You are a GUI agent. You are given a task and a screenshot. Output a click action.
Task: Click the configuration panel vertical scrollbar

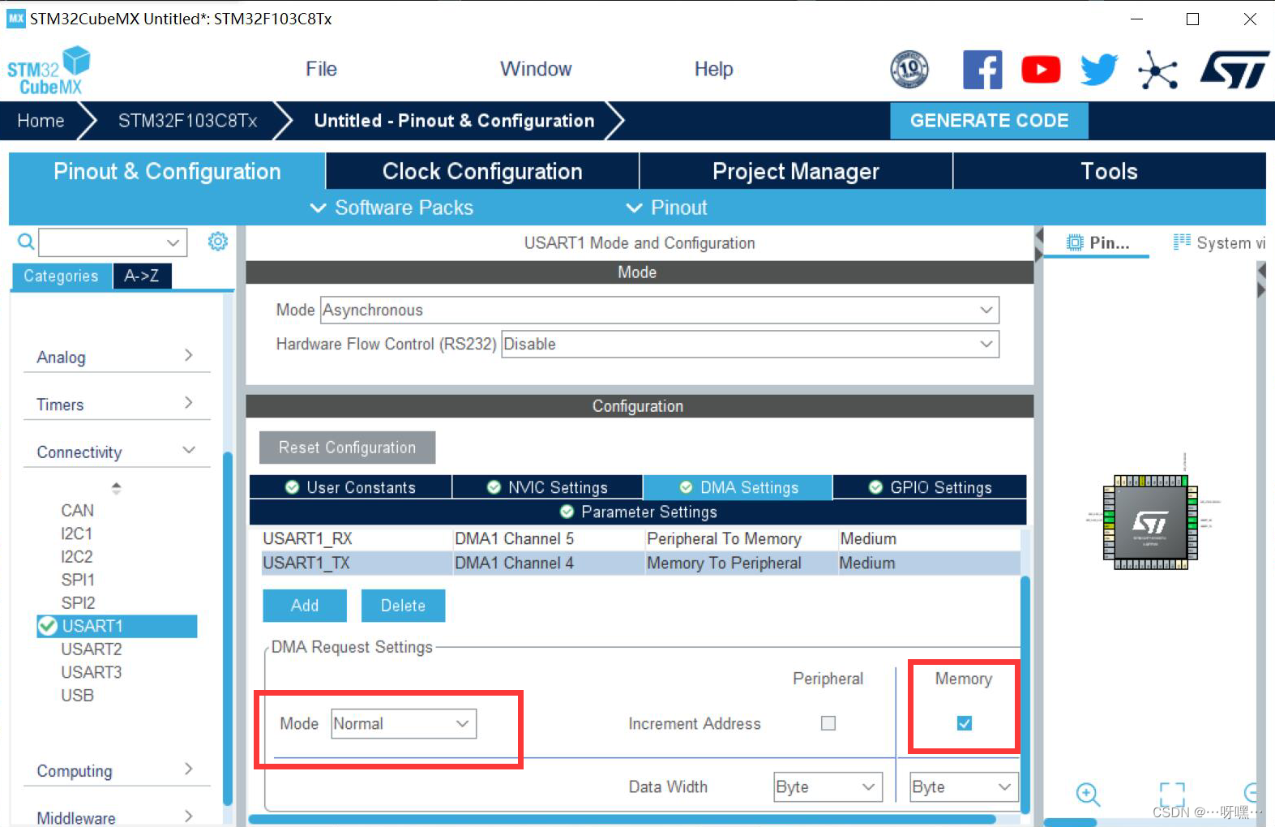(x=1025, y=694)
